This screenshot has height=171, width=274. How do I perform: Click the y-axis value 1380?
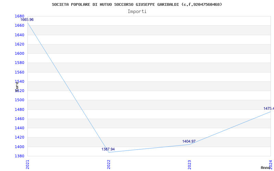coord(20,156)
